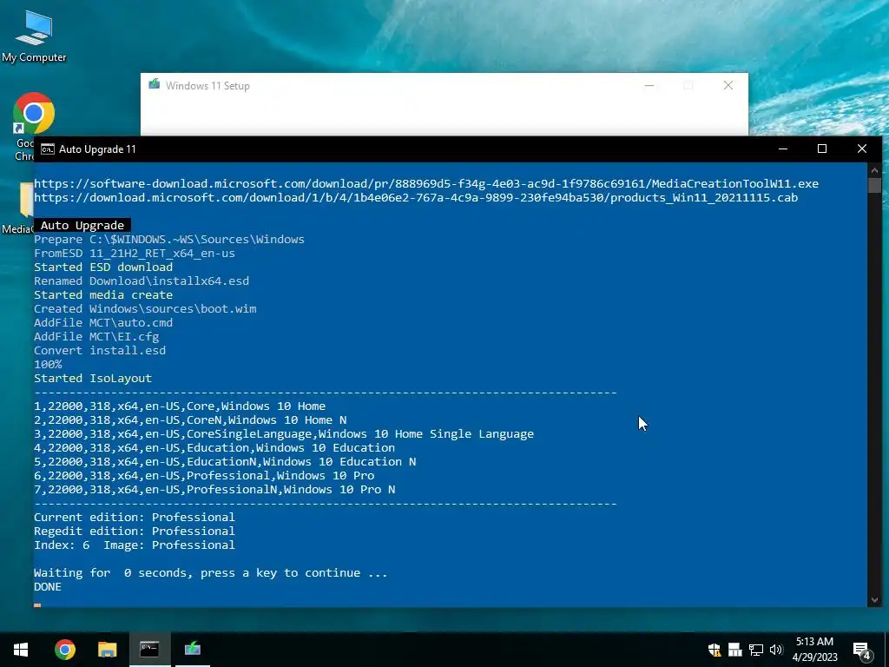
Task: Click the 'Windows 10 Education N' row
Action: 225,461
